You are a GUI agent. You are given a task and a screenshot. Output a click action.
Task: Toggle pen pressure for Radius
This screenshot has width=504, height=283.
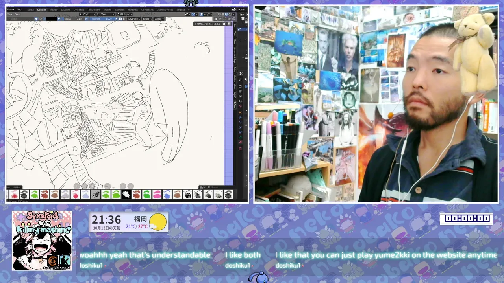(87, 19)
